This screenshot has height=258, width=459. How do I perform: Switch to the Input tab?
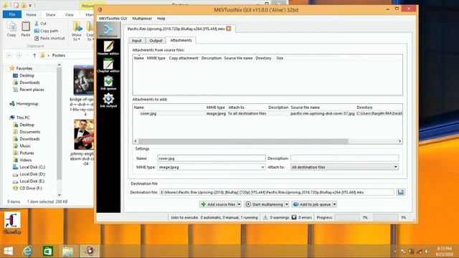pyautogui.click(x=136, y=40)
